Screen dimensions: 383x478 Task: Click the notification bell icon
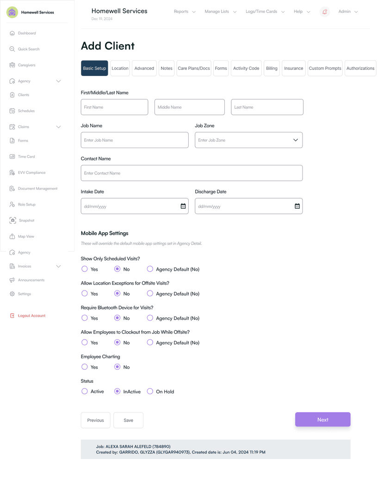[325, 12]
